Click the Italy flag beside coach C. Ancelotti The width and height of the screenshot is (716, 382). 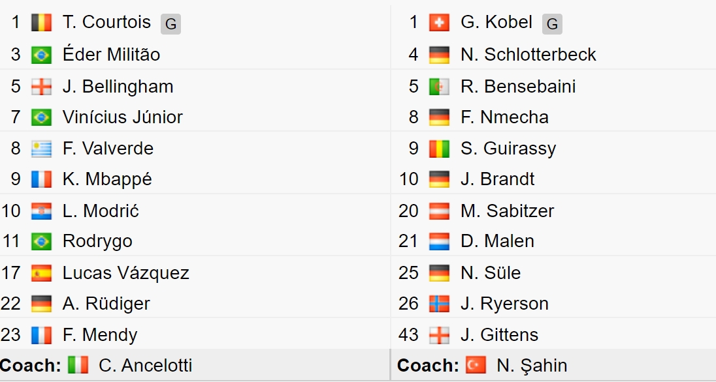tap(78, 365)
